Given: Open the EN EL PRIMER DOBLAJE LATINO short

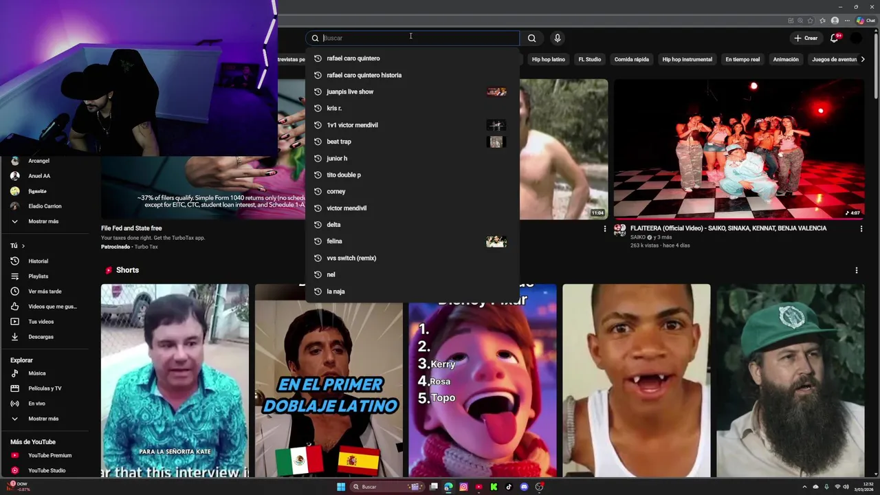Looking at the screenshot, I should [x=329, y=380].
